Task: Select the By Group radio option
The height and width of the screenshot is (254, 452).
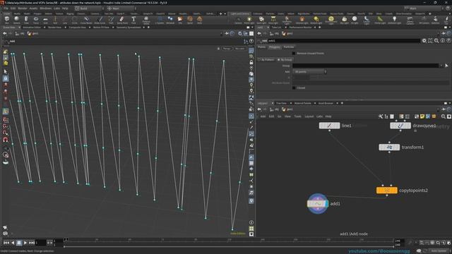Action: [285, 59]
